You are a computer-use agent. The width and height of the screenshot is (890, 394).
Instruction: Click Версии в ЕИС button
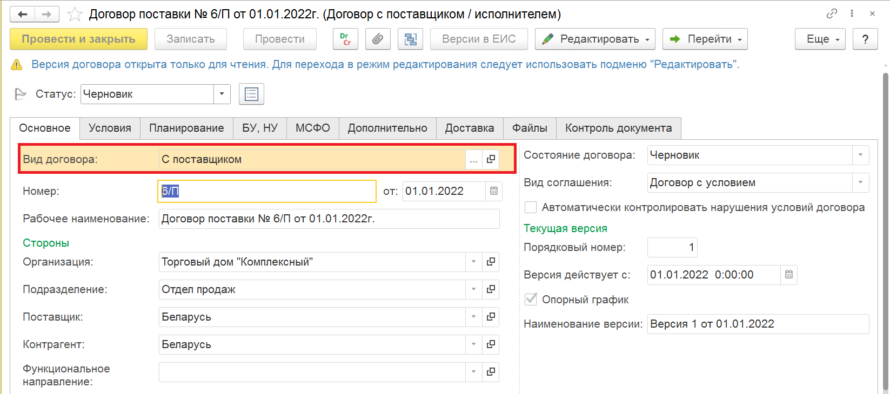coord(479,39)
